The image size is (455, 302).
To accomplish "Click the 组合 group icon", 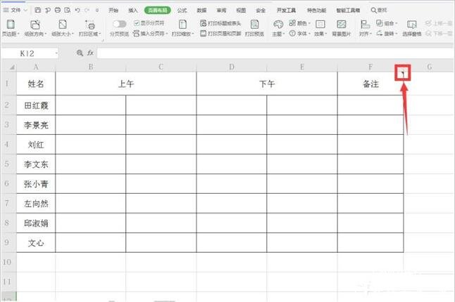I will point(380,23).
